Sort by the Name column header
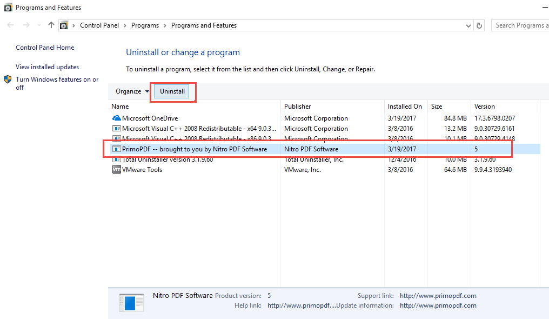 coord(120,107)
